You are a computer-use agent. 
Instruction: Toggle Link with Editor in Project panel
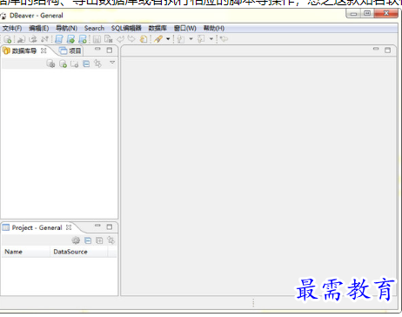111,240
